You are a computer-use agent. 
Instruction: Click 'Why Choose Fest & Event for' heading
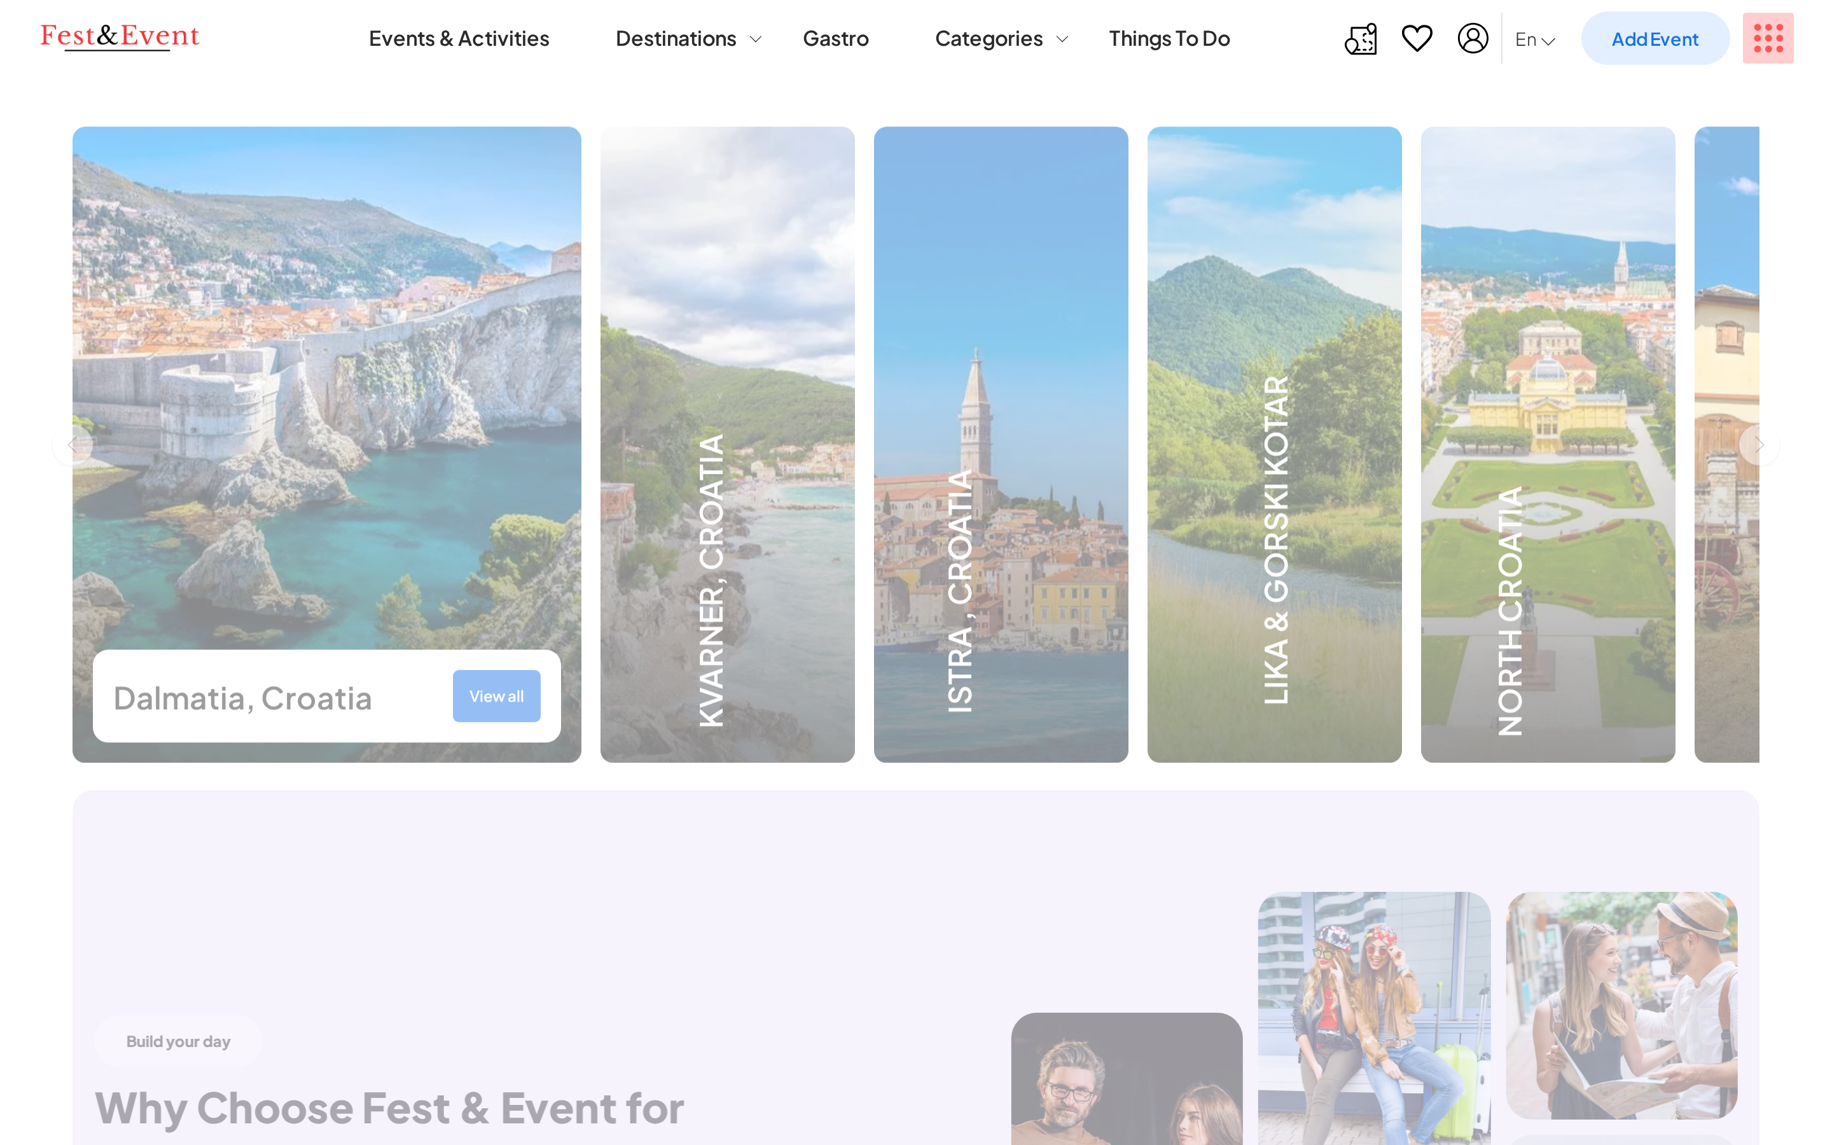coord(389,1109)
